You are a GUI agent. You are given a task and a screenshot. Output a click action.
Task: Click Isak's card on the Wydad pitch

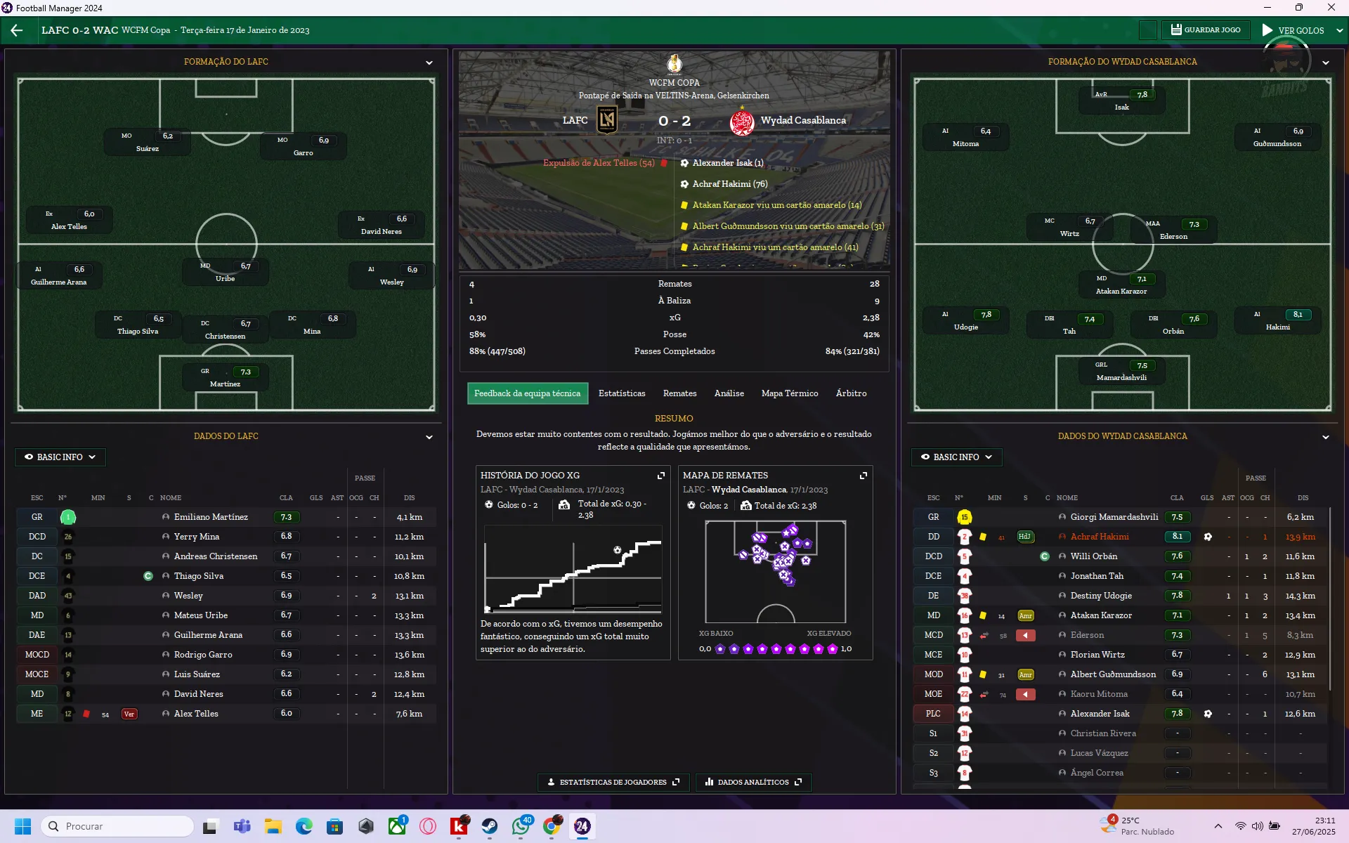coord(1121,100)
